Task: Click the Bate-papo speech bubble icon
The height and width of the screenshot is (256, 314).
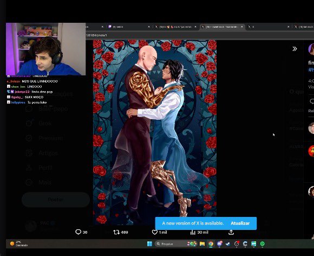Action: point(29,108)
